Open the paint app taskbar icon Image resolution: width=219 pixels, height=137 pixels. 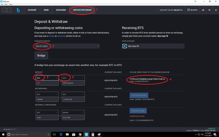click(x=99, y=135)
